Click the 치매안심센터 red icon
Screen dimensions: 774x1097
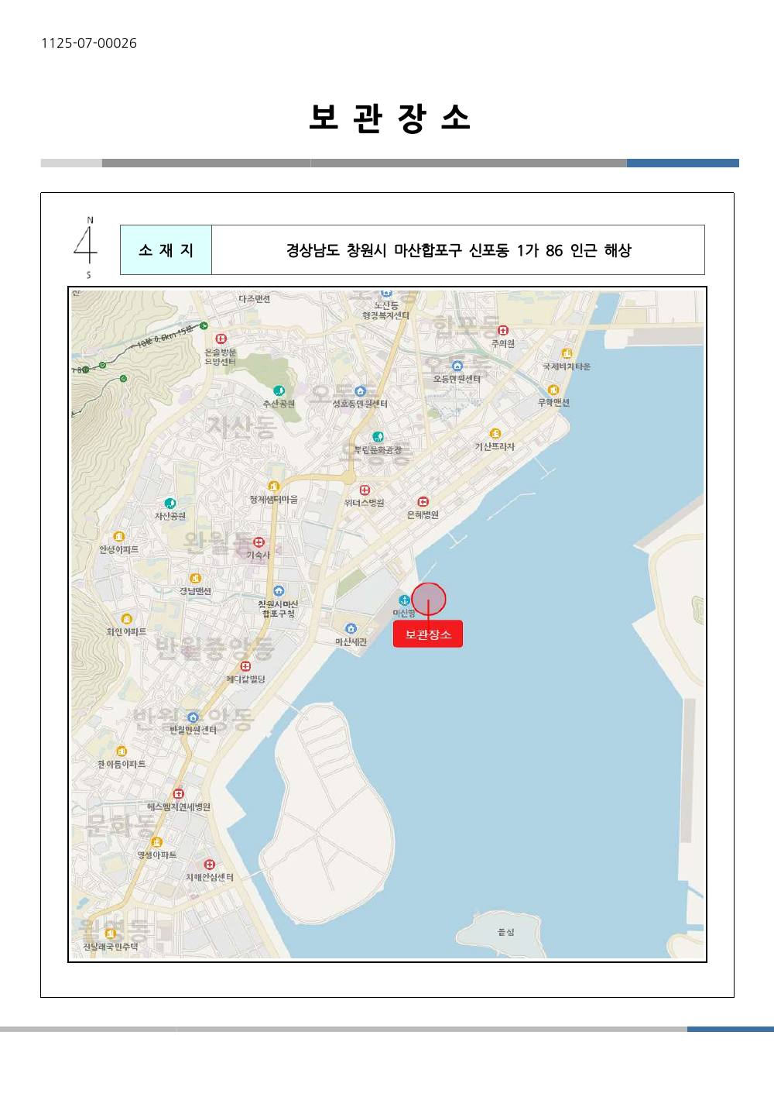point(209,865)
